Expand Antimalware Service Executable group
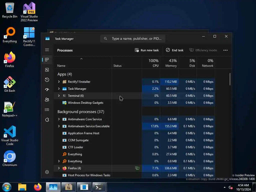This screenshot has width=256, height=192. point(59,126)
